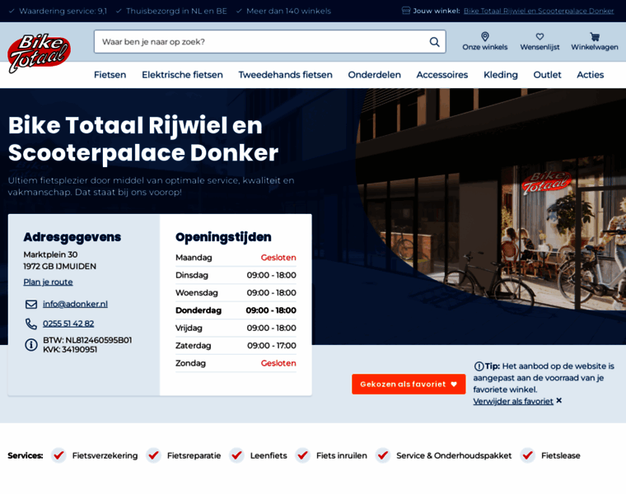Image resolution: width=626 pixels, height=494 pixels.
Task: Open the Acties menu
Action: (590, 75)
